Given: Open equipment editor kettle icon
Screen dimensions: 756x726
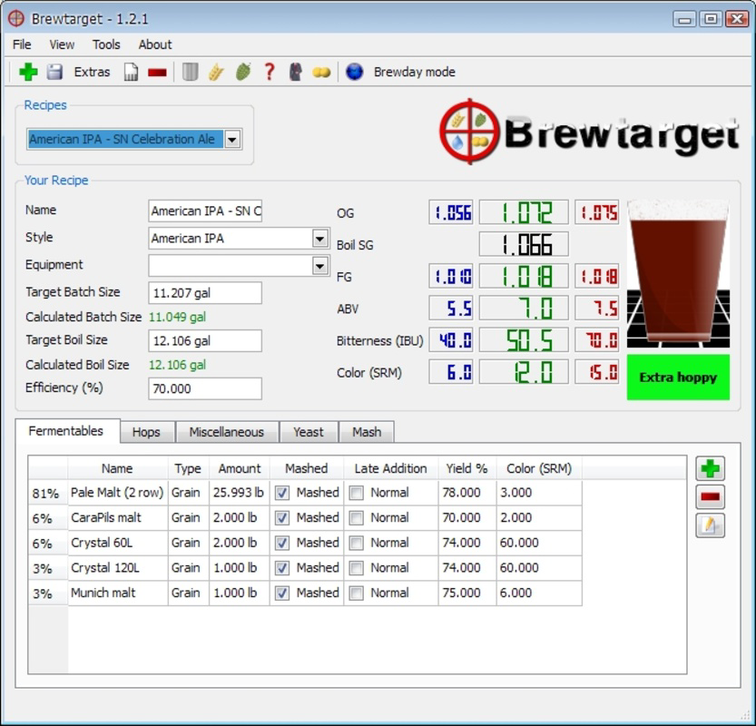Looking at the screenshot, I should tap(190, 72).
